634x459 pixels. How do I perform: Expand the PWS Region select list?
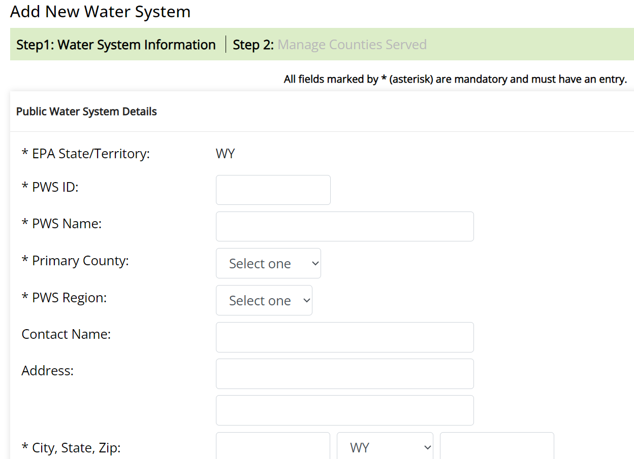click(264, 300)
